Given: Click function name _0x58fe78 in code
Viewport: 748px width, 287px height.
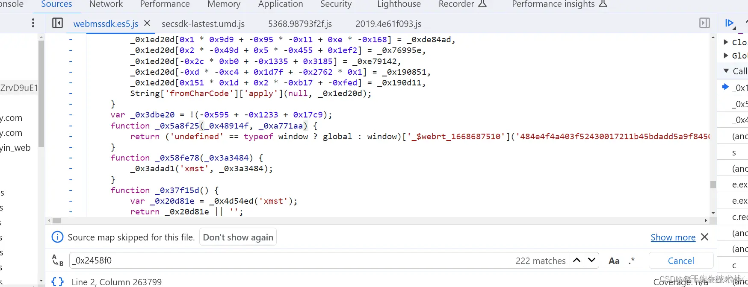Looking at the screenshot, I should (x=177, y=158).
